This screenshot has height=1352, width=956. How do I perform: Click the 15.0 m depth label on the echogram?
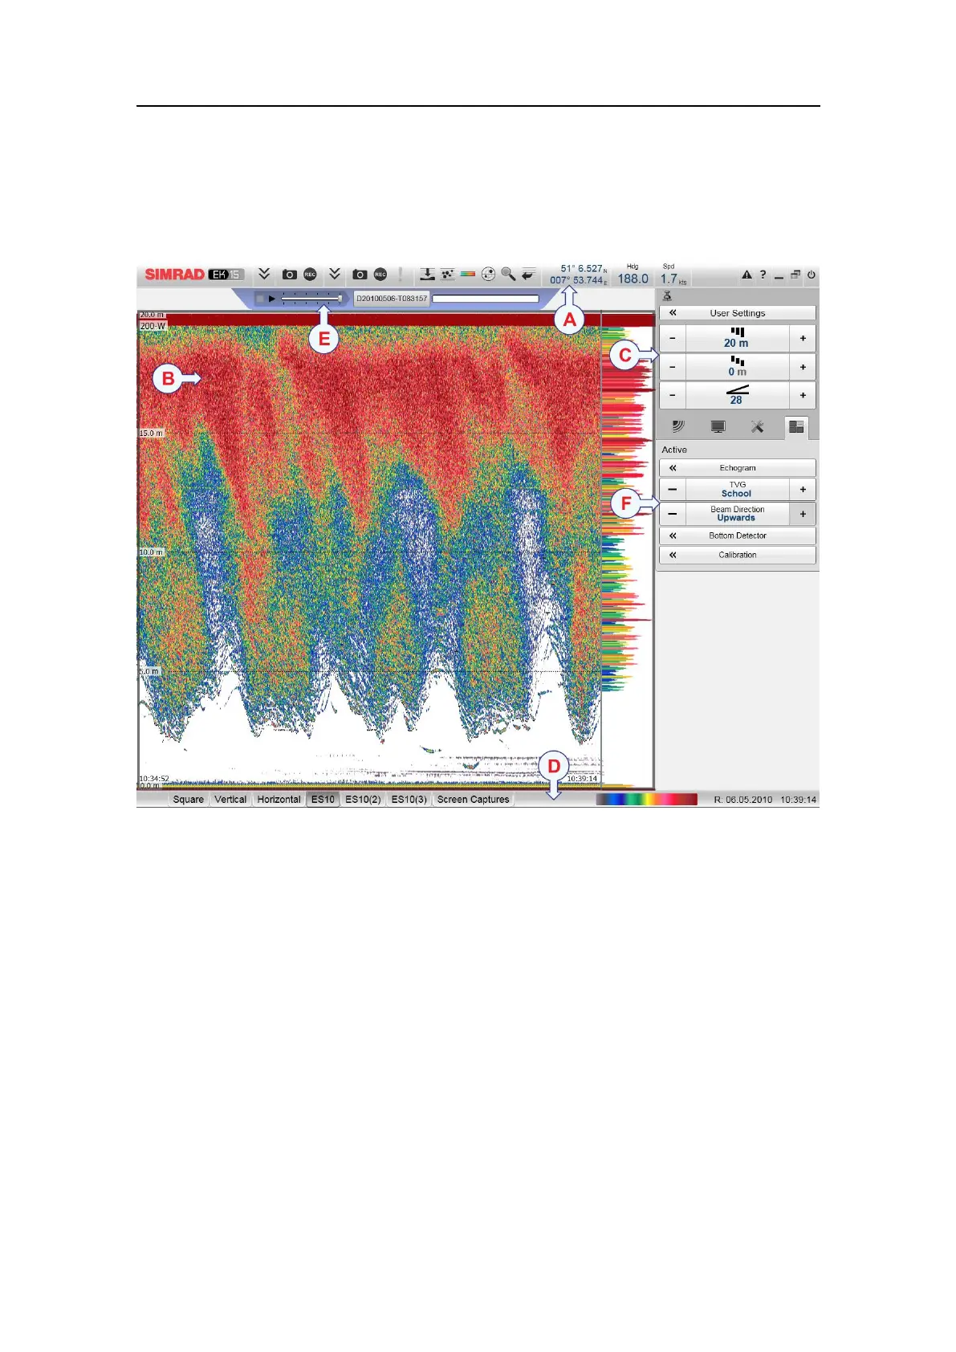[x=151, y=434]
